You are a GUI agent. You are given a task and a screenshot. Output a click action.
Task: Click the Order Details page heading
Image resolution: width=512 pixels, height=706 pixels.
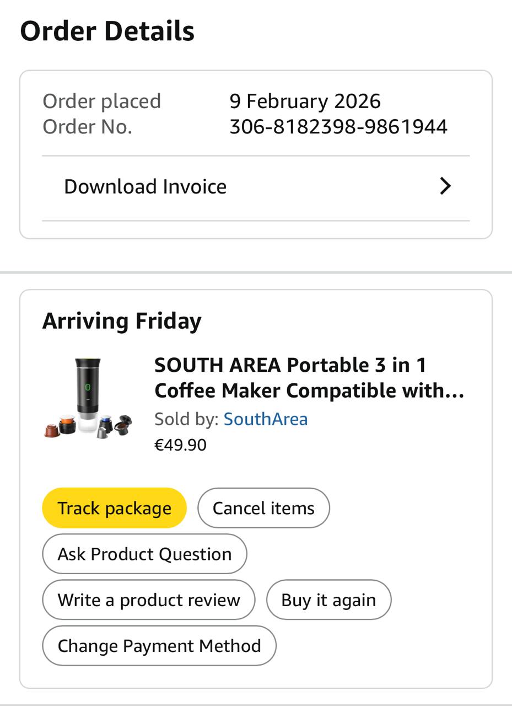click(x=107, y=31)
